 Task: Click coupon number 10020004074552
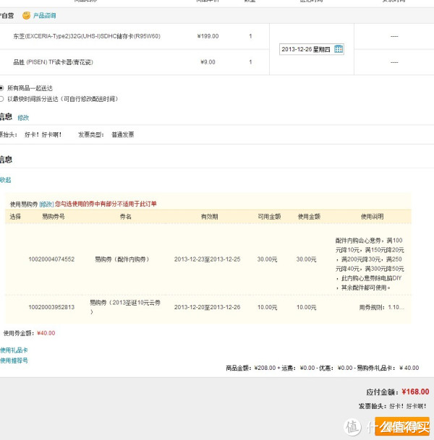[51, 259]
